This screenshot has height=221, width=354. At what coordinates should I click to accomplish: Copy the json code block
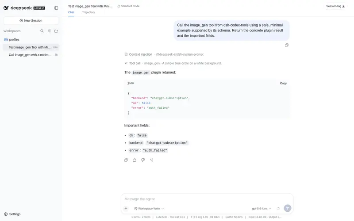(x=283, y=83)
